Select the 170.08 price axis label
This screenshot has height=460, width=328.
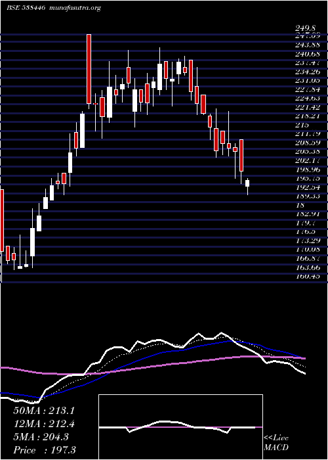tap(308, 250)
